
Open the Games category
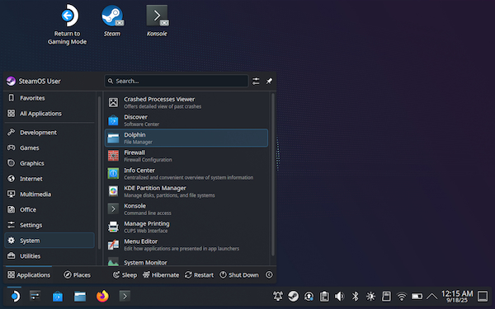click(49, 147)
